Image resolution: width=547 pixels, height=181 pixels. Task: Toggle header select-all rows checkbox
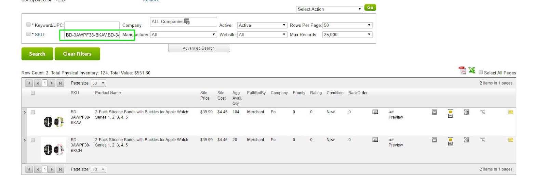click(33, 93)
